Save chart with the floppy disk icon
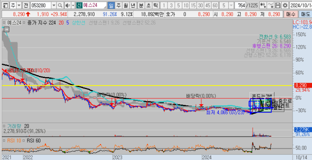The image size is (312, 160). tap(278, 5)
